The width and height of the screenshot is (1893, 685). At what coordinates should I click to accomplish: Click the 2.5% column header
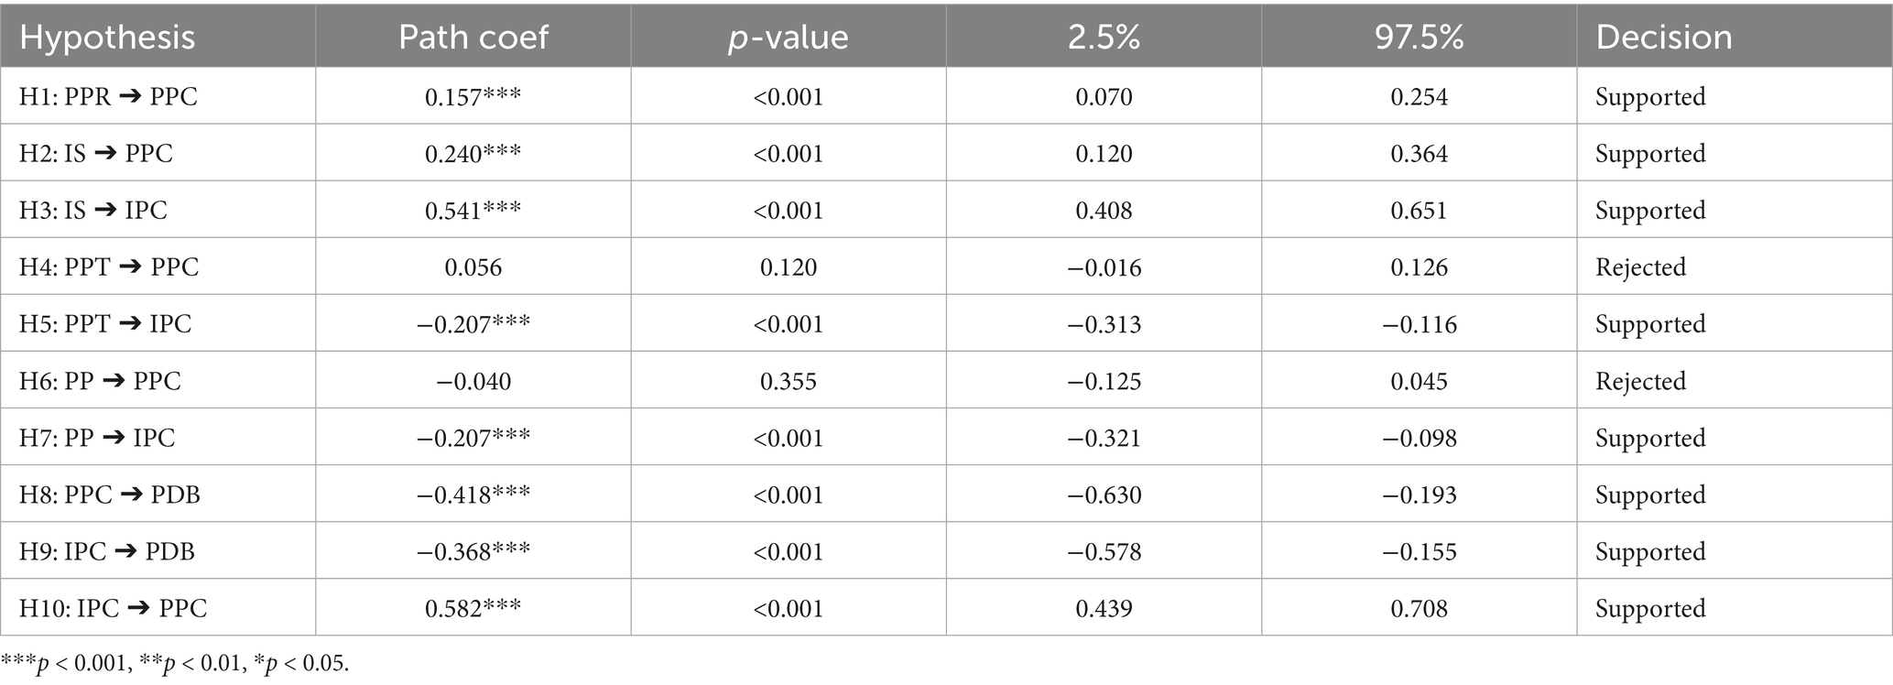[1104, 37]
